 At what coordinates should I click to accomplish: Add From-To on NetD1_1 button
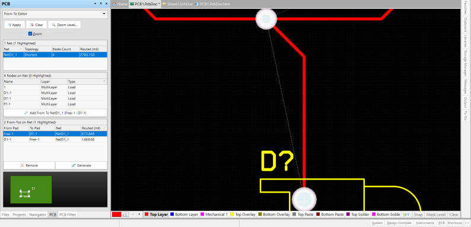pos(55,113)
